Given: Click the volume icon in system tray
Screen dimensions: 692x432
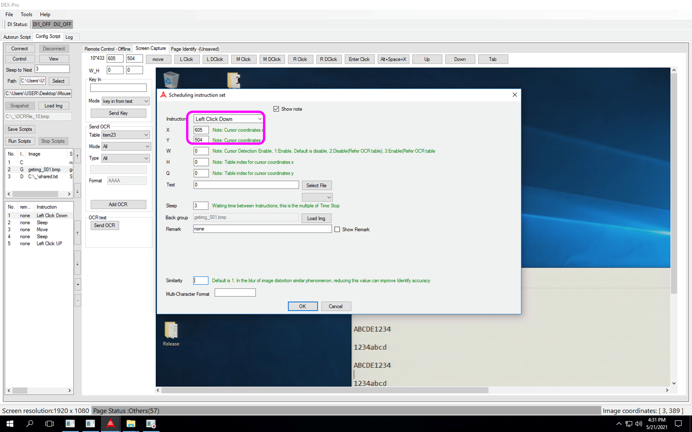Looking at the screenshot, I should pos(639,424).
